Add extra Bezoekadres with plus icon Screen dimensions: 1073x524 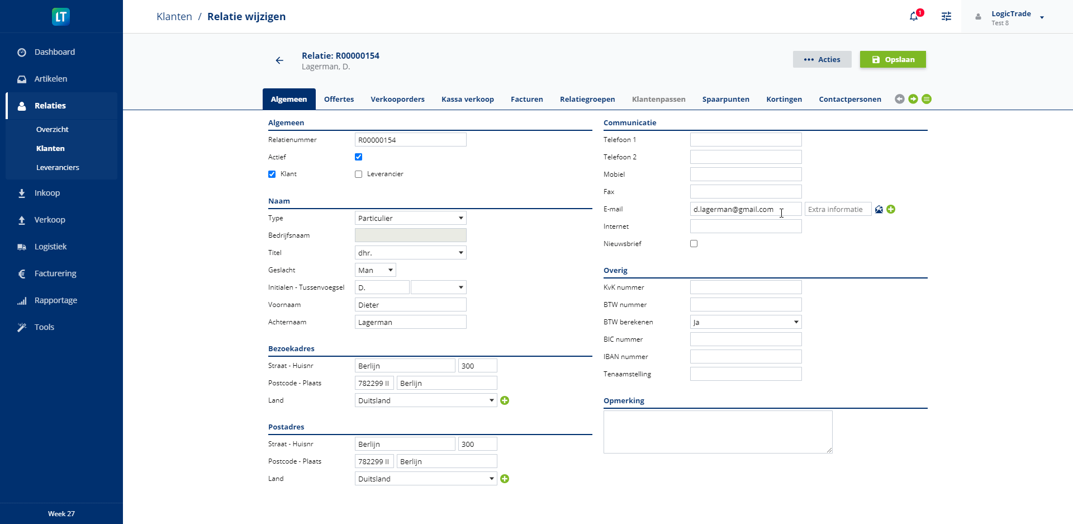(505, 400)
